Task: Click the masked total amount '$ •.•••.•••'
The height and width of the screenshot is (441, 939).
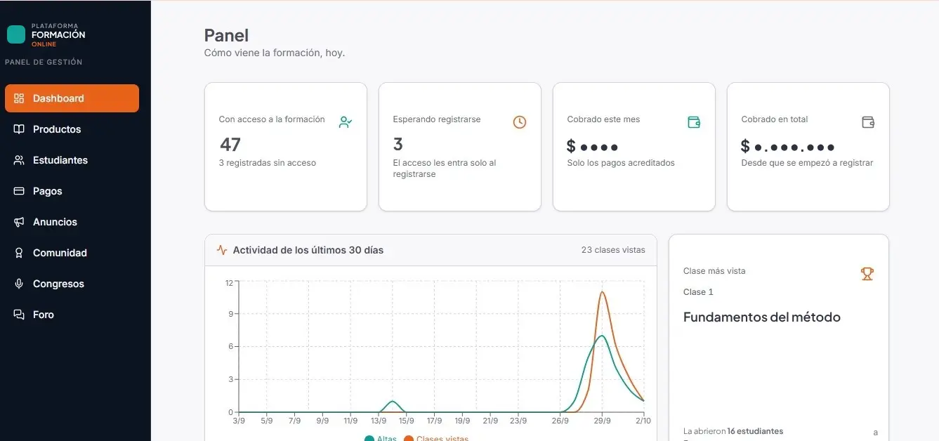Action: click(788, 146)
